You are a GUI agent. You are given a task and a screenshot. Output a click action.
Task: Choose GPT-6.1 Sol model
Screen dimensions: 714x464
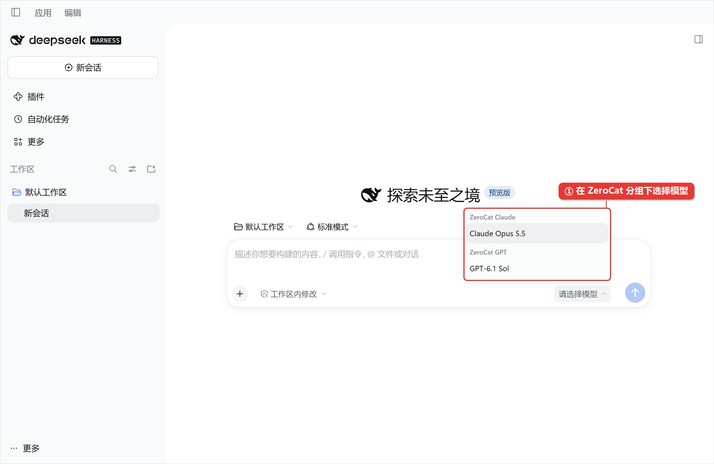tap(537, 269)
